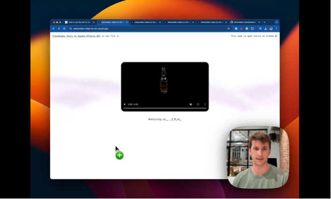The image size is (331, 199).
Task: Open the video player more-options menu
Action: (x=205, y=104)
